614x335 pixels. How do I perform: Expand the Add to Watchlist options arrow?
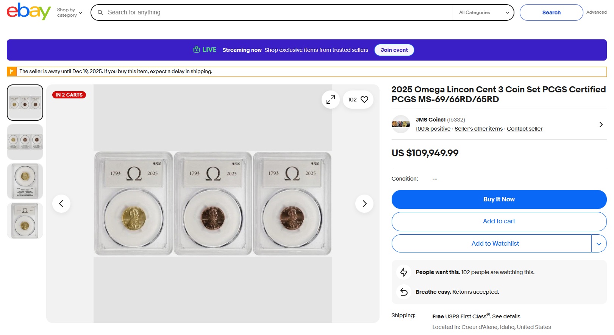[x=598, y=244]
